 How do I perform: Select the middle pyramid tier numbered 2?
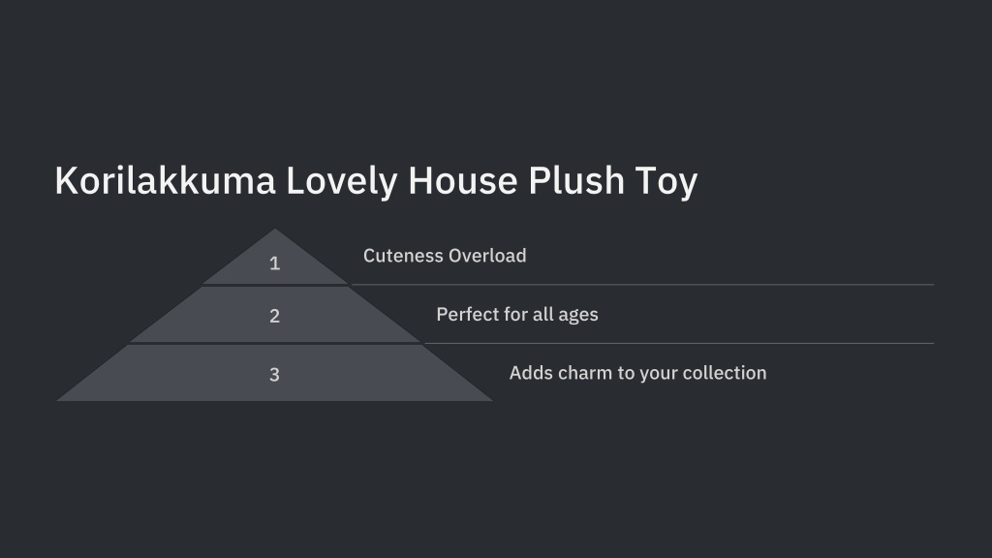[274, 315]
